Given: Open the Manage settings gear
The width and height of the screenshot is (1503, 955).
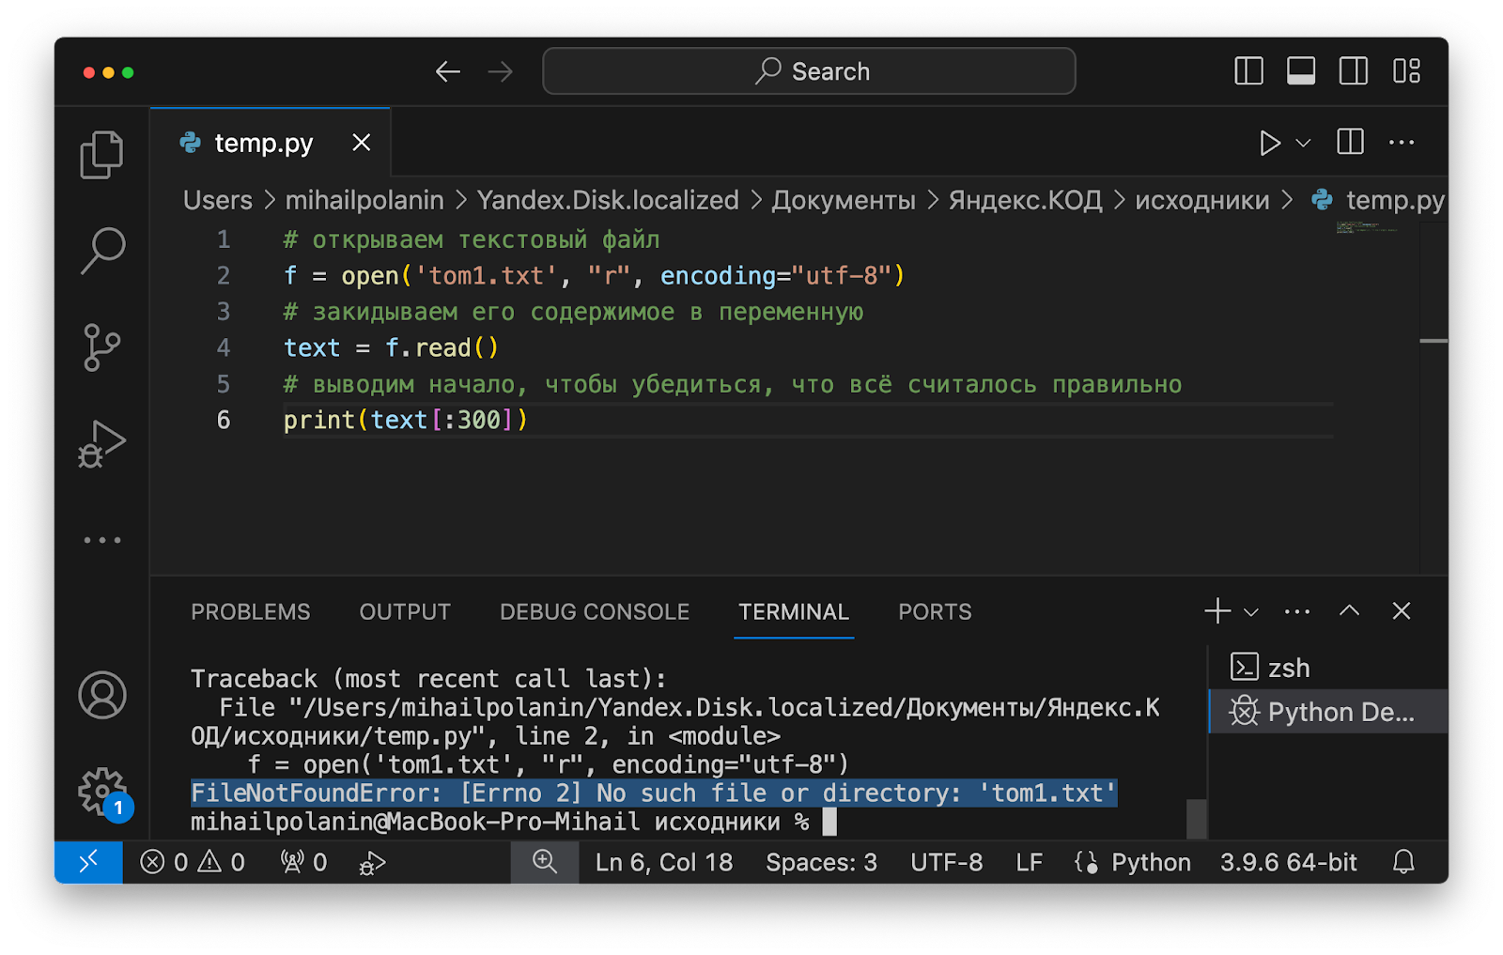Looking at the screenshot, I should point(101,791).
